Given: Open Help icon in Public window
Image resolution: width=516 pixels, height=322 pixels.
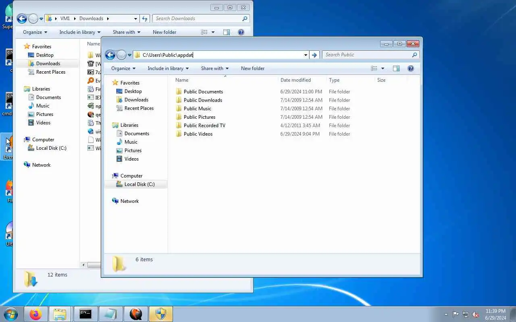Looking at the screenshot, I should (x=411, y=68).
